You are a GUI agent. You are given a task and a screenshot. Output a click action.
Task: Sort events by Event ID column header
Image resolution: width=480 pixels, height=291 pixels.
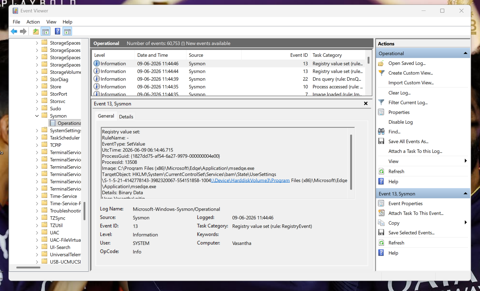[276, 55]
